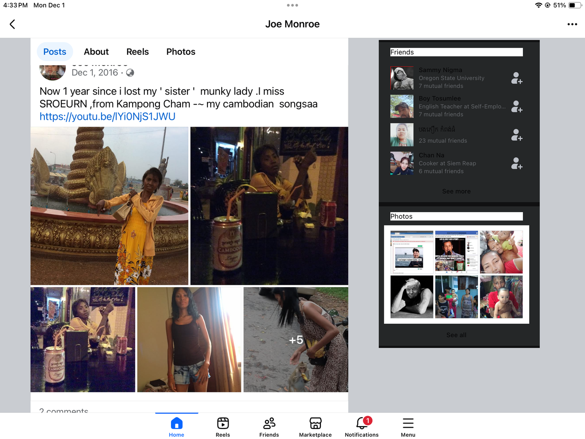
Task: Open photo of shirtless baby in Photos panel
Action: (x=501, y=297)
